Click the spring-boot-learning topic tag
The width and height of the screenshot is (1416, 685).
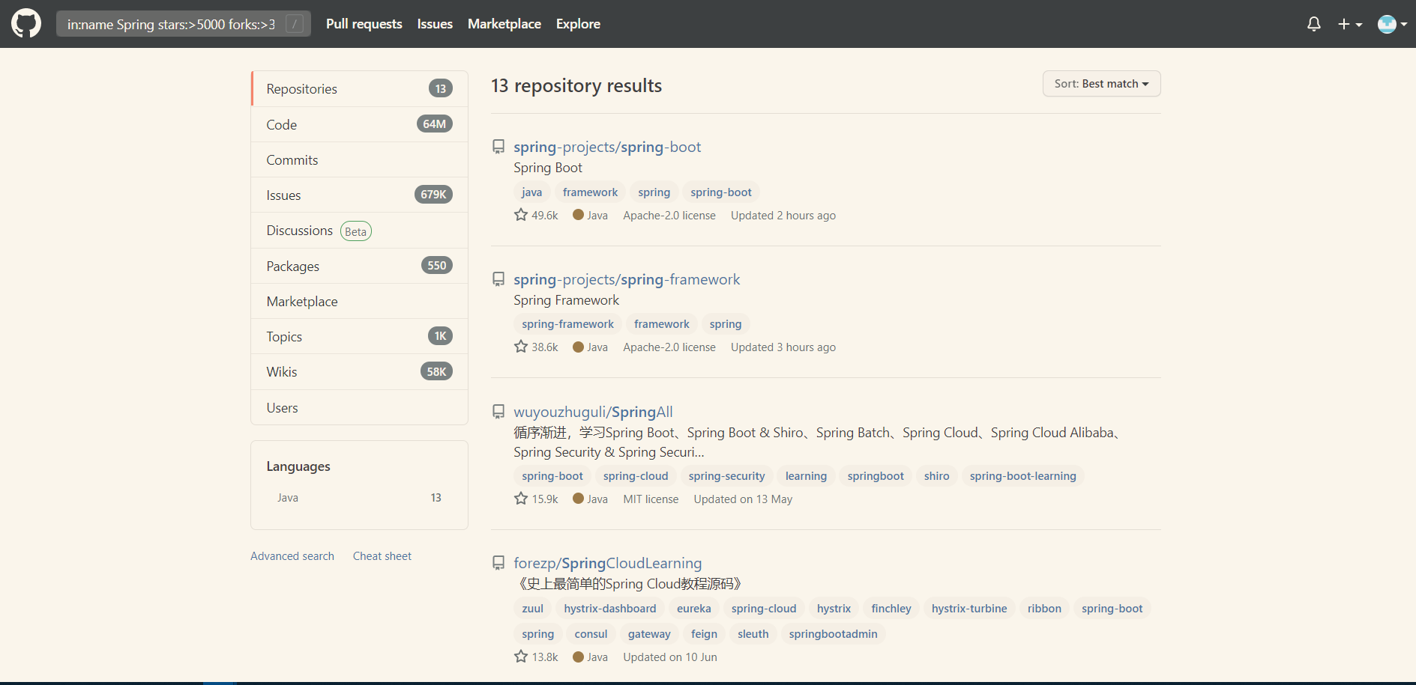1022,476
